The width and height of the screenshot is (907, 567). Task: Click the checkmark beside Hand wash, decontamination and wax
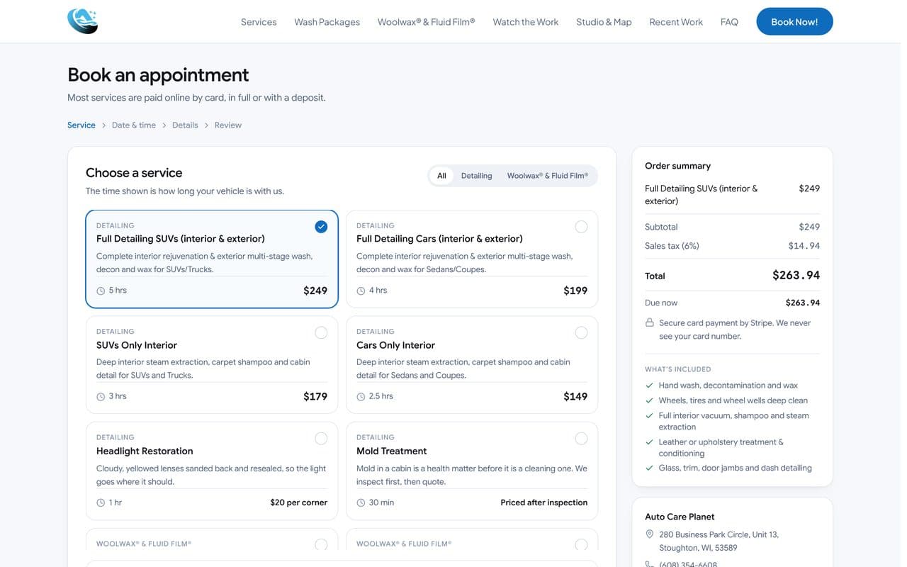click(x=649, y=386)
